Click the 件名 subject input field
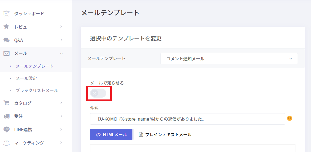 point(187,119)
